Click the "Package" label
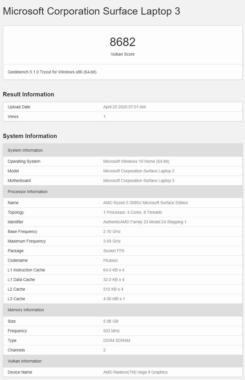245x380 pixels. [16, 251]
